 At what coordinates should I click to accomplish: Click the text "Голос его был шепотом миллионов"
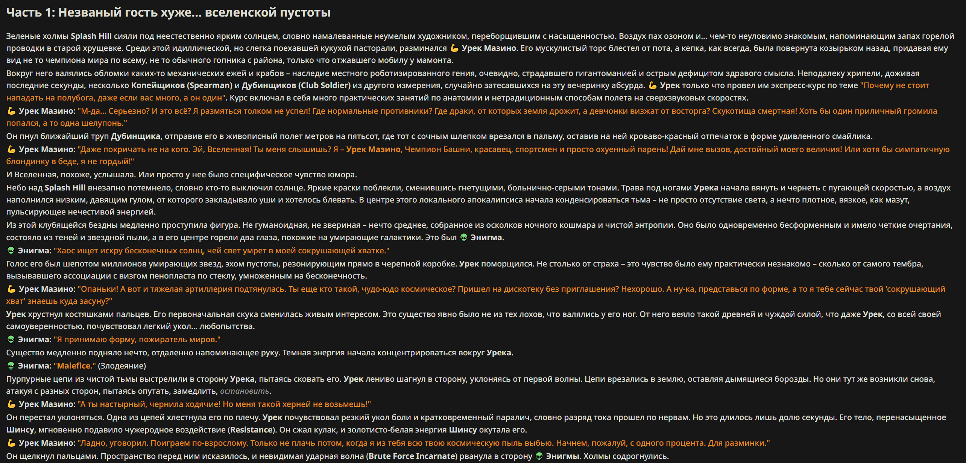pyautogui.click(x=76, y=264)
